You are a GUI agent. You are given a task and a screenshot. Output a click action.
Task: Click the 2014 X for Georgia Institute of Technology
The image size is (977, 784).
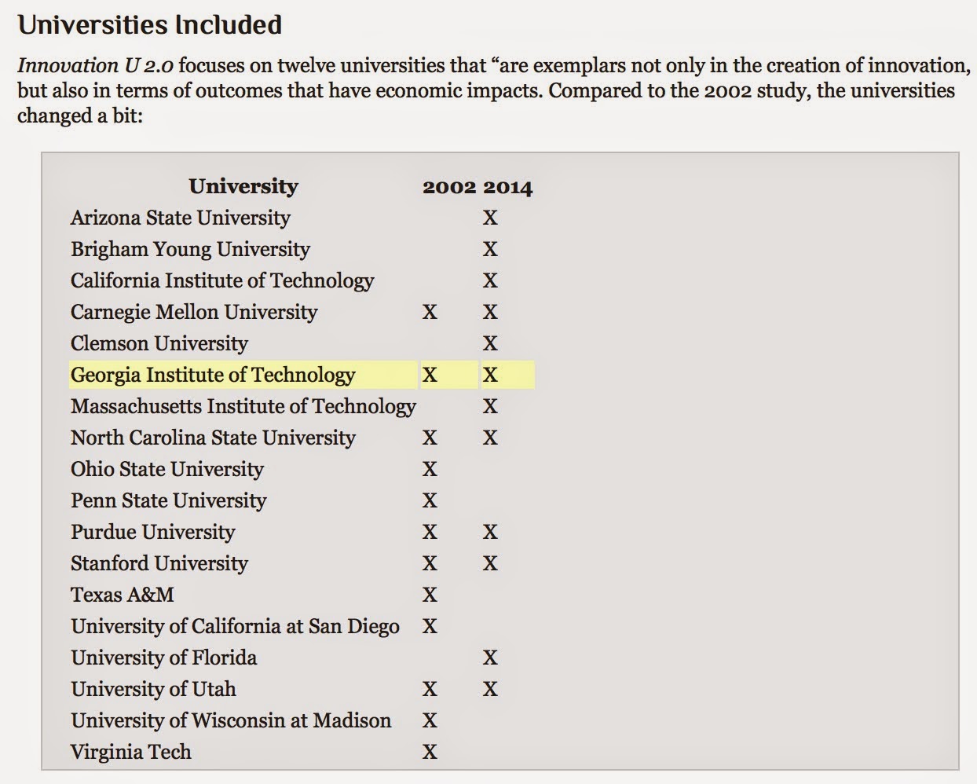(x=490, y=375)
